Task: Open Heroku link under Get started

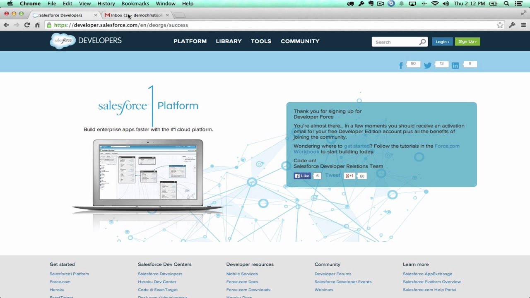Action: [x=57, y=290]
